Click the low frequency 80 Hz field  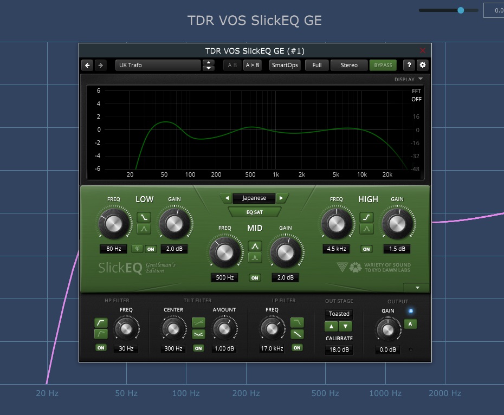tap(114, 249)
